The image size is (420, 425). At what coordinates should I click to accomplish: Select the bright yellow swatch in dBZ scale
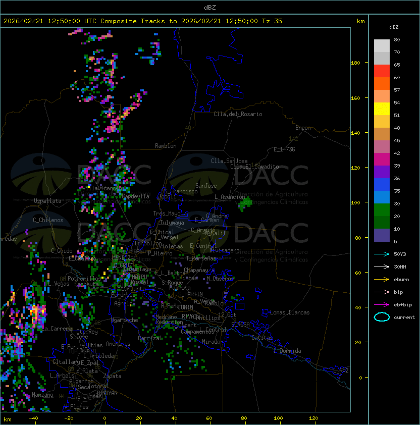point(382,109)
